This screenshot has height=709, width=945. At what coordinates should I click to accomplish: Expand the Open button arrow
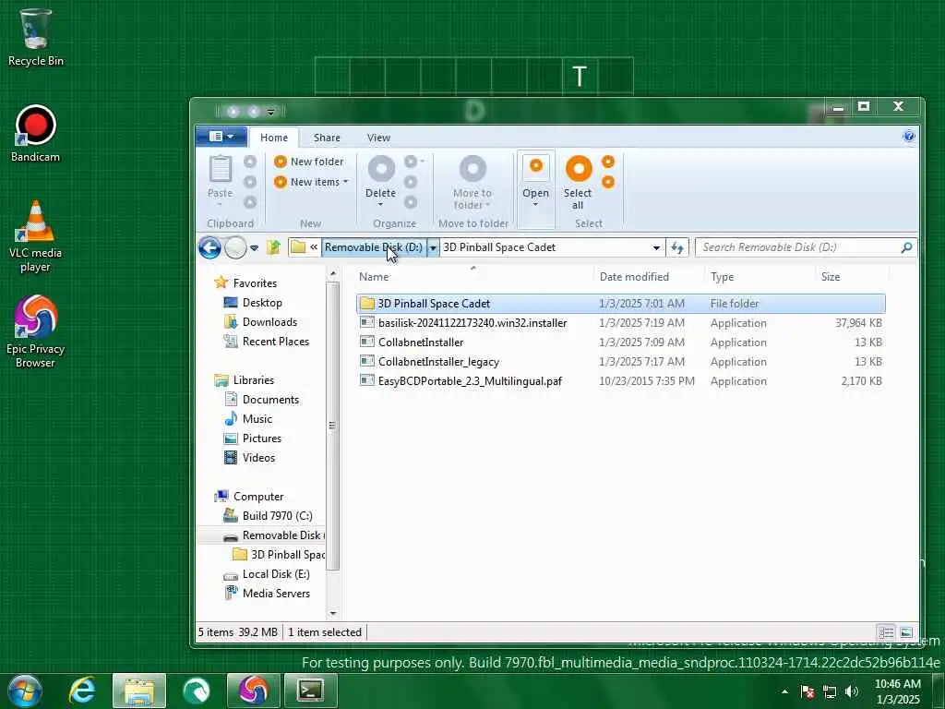point(536,204)
